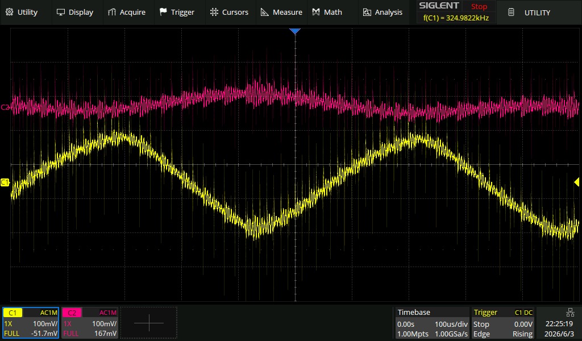Click the C2 AC1M coupling label

108,313
